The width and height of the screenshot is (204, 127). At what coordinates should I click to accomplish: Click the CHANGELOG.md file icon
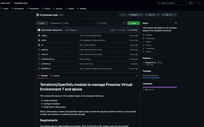tap(39, 59)
